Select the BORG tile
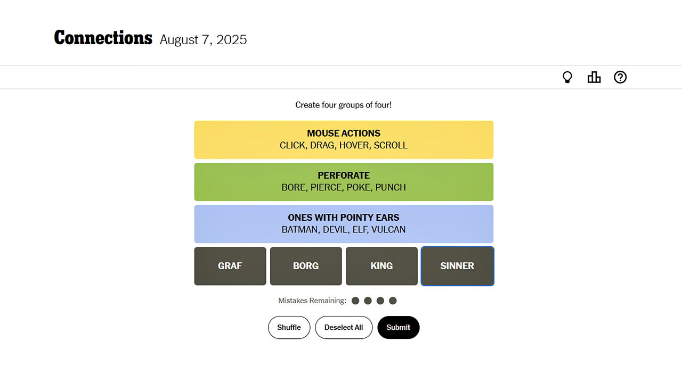The image size is (682, 383). tap(306, 266)
